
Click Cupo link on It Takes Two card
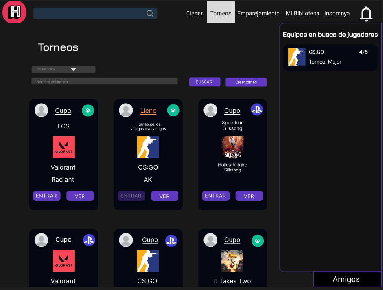(x=232, y=240)
